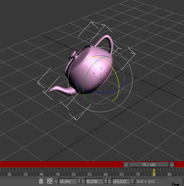Click the Y rotation field showing 40,038
The height and width of the screenshot is (186, 184).
(x=94, y=181)
